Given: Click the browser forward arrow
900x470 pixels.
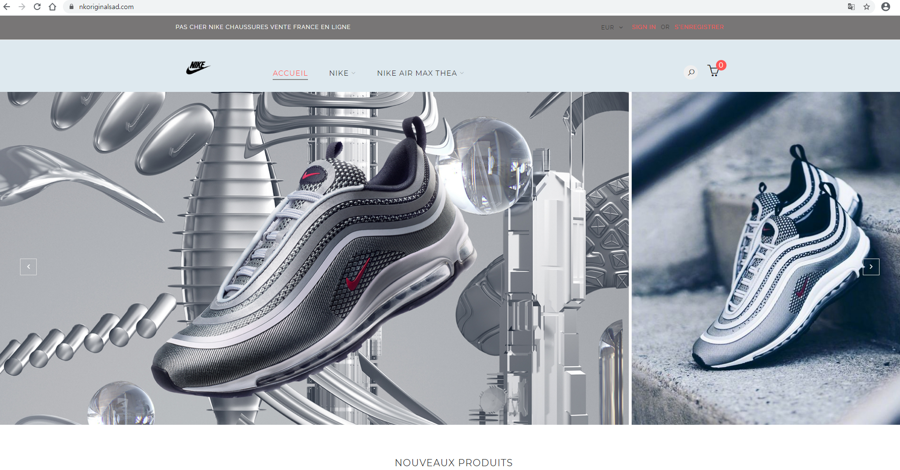Looking at the screenshot, I should pos(22,7).
